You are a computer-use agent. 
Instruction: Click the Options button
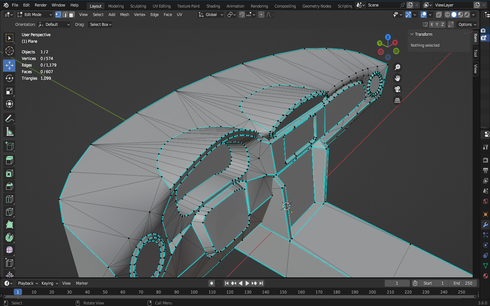(x=467, y=24)
